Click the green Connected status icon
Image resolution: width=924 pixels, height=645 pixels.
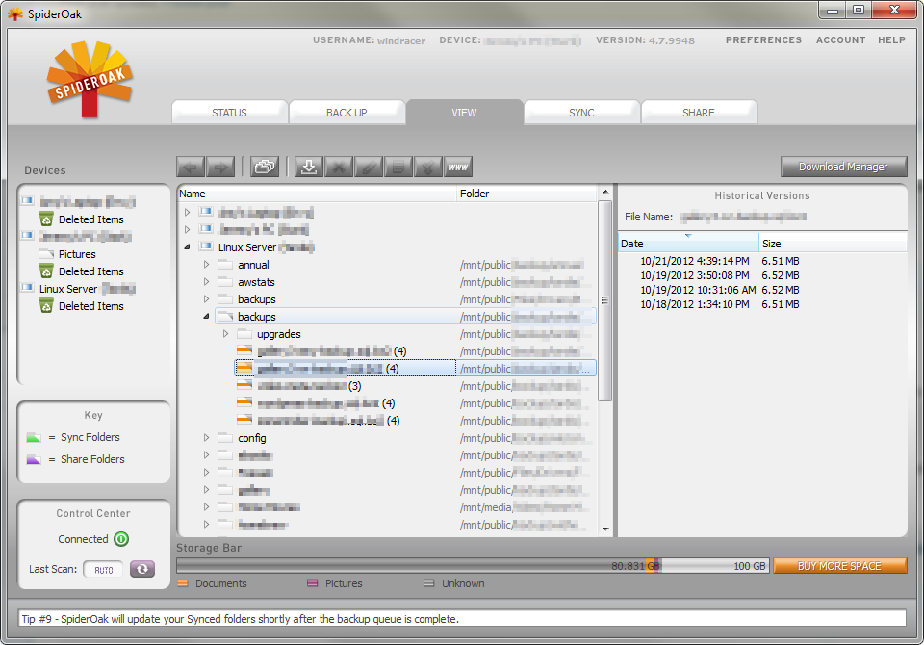pyautogui.click(x=121, y=539)
